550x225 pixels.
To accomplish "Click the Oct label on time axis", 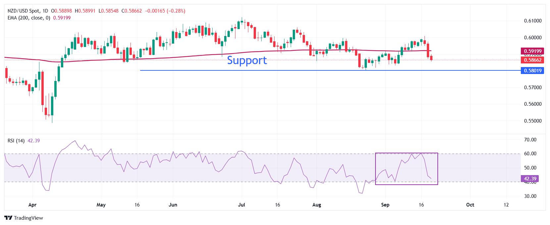I will [x=470, y=205].
